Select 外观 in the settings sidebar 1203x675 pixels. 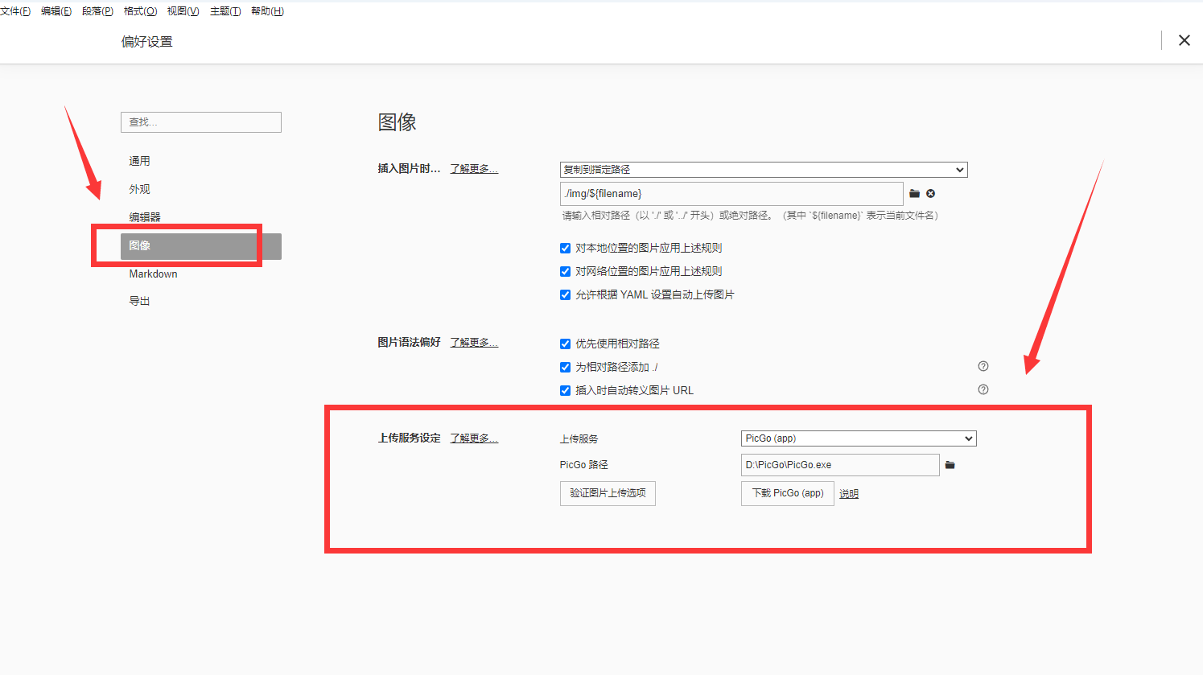pyautogui.click(x=201, y=189)
